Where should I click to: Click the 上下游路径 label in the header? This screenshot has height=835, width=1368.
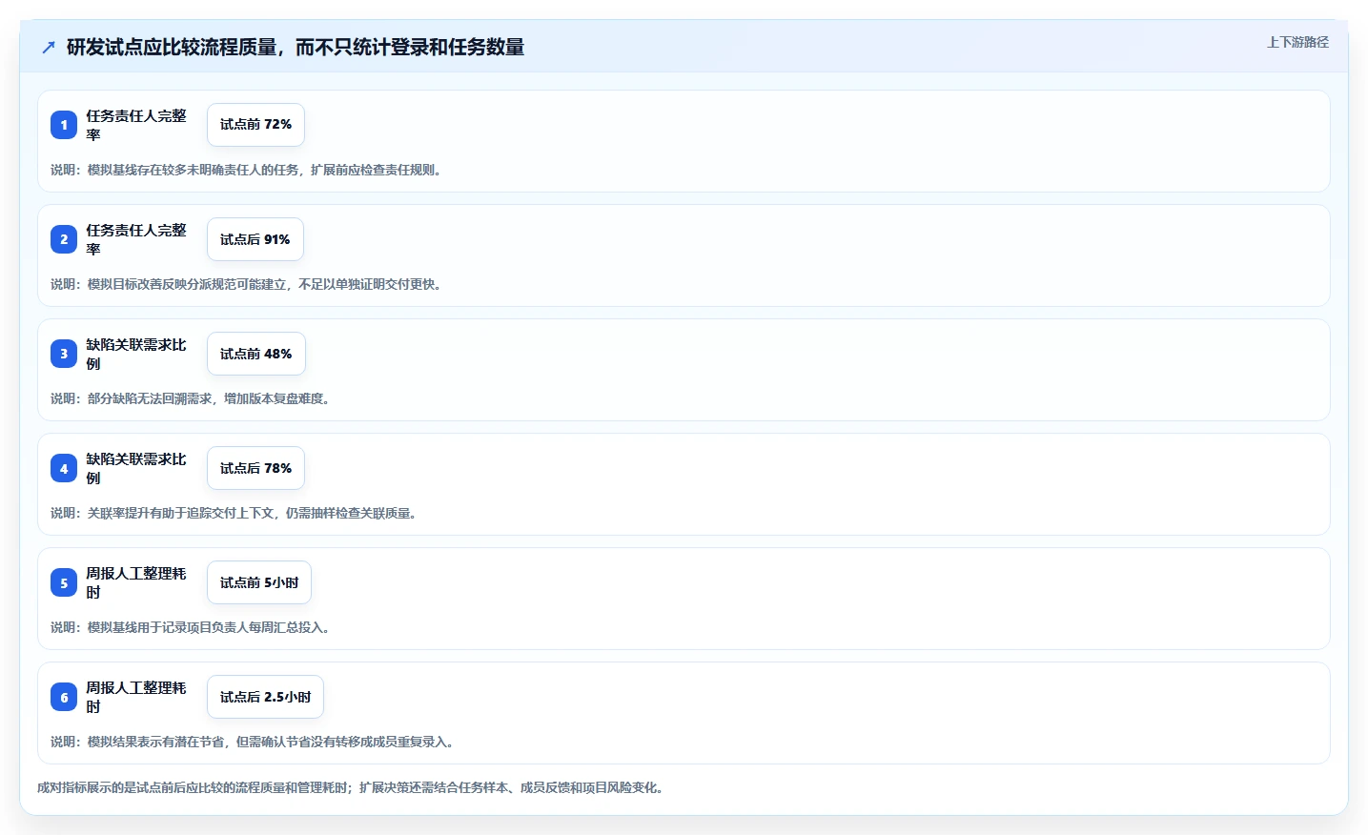coord(1297,42)
